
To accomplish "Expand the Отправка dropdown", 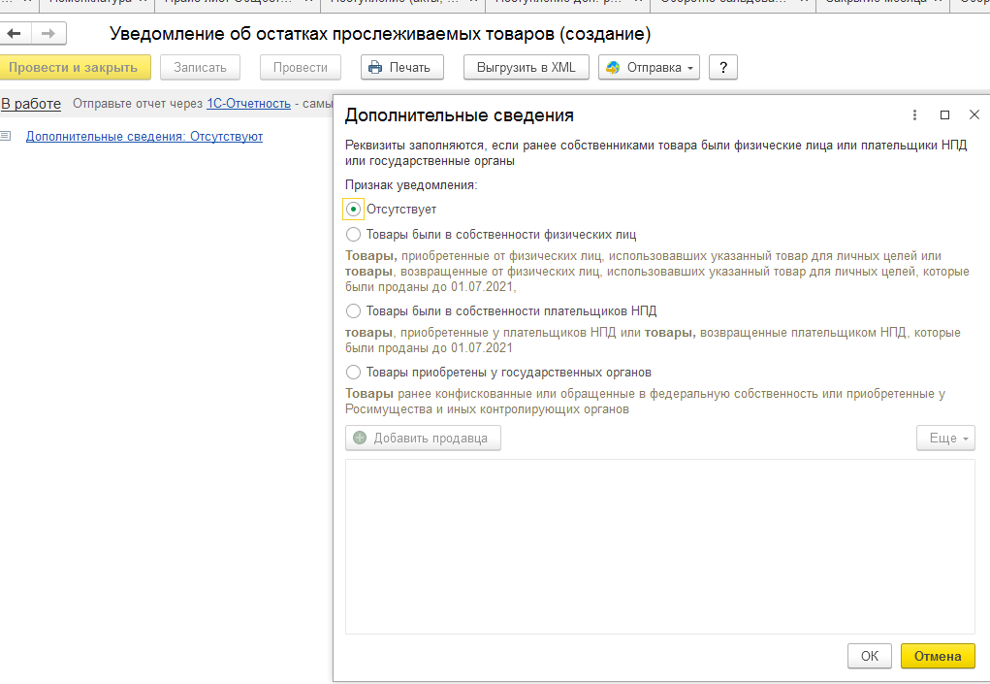I will 650,67.
